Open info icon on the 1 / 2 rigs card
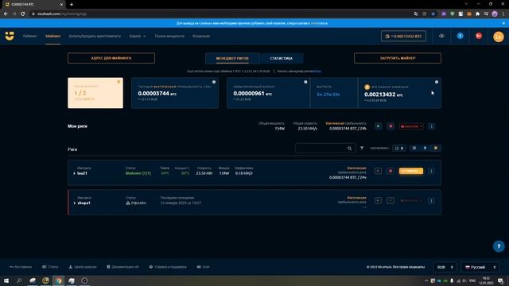Image resolution: width=509 pixels, height=286 pixels. click(119, 82)
